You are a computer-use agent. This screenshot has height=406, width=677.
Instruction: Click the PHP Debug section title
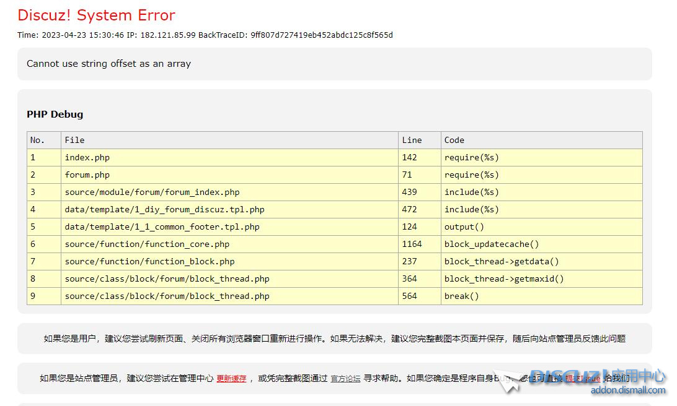coord(55,114)
